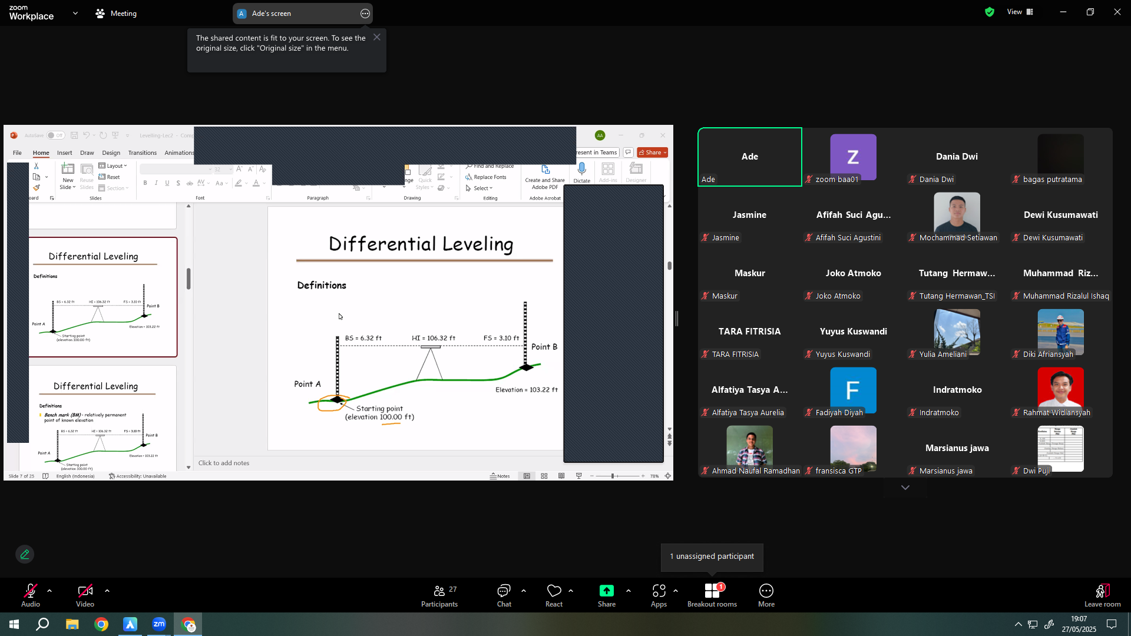This screenshot has height=636, width=1131.
Task: Click the Save icon in PowerPoint
Action: (x=74, y=135)
